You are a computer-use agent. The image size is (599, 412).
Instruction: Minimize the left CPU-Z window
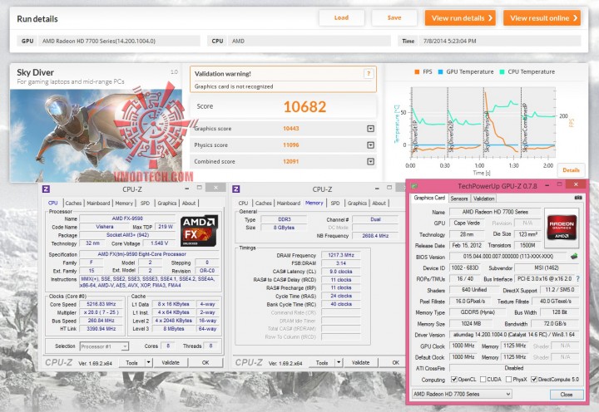tap(187, 188)
